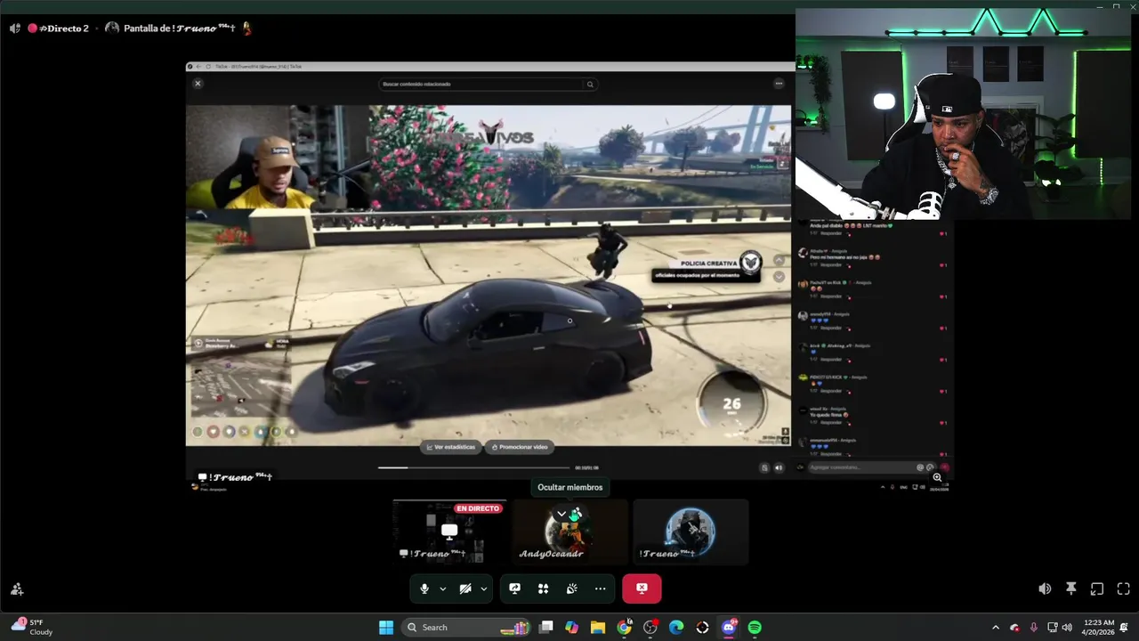Open Windows notifications bell icon
Image resolution: width=1139 pixels, height=641 pixels.
(x=1125, y=628)
